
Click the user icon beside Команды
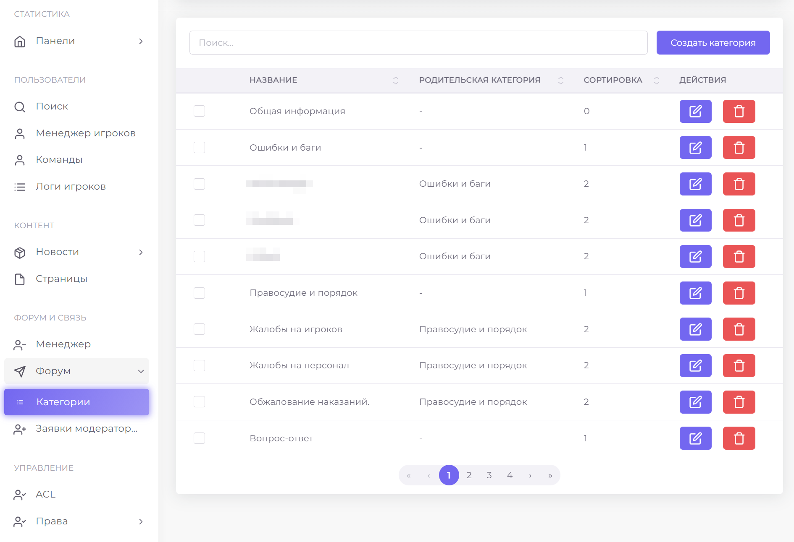tap(20, 160)
